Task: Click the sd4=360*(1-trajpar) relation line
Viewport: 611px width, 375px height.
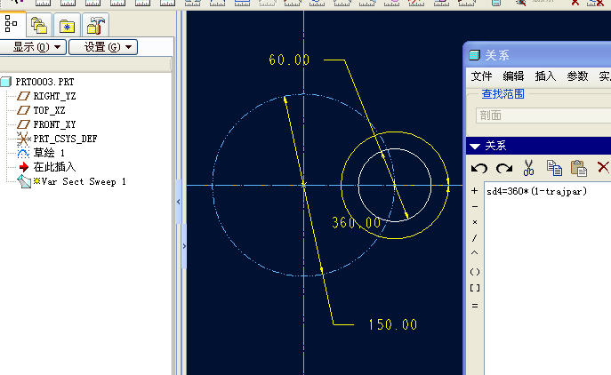Action: pyautogui.click(x=536, y=192)
